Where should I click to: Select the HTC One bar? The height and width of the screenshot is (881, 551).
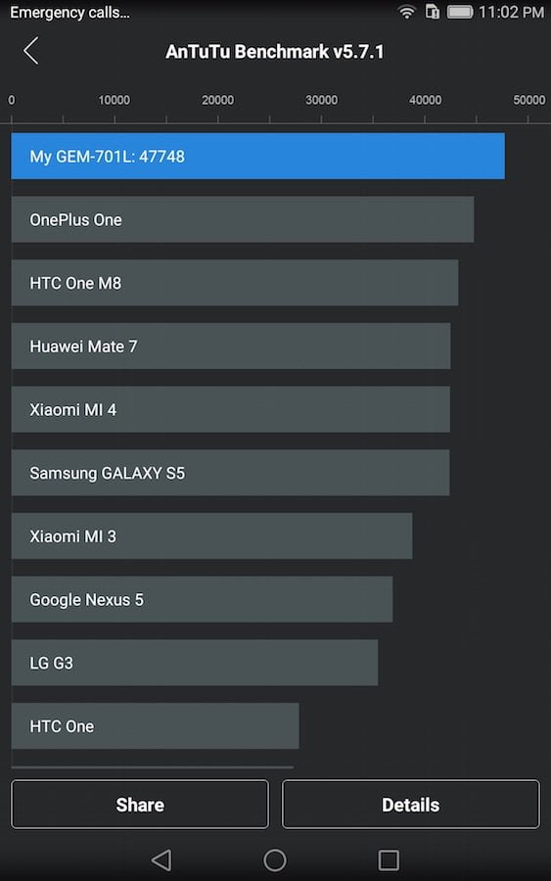click(x=155, y=726)
